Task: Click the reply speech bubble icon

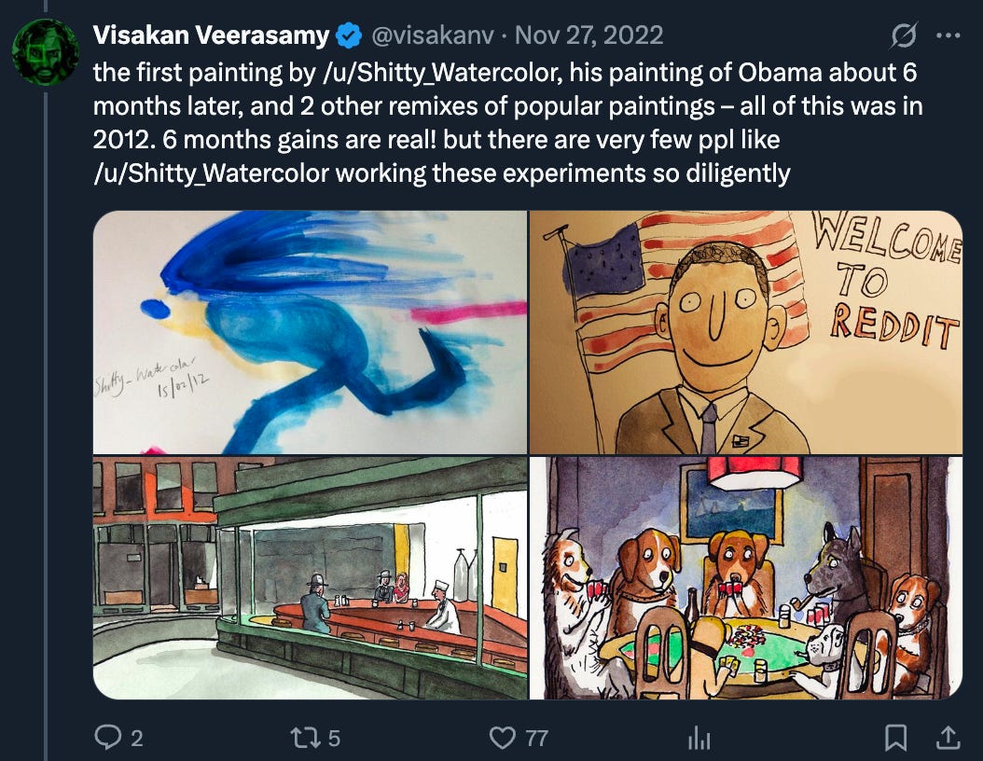Action: (x=107, y=737)
